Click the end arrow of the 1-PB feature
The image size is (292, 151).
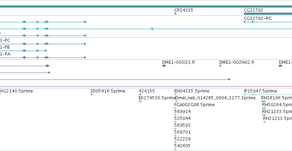(x=45, y=51)
